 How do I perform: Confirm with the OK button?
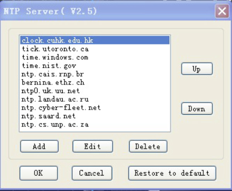(39, 173)
